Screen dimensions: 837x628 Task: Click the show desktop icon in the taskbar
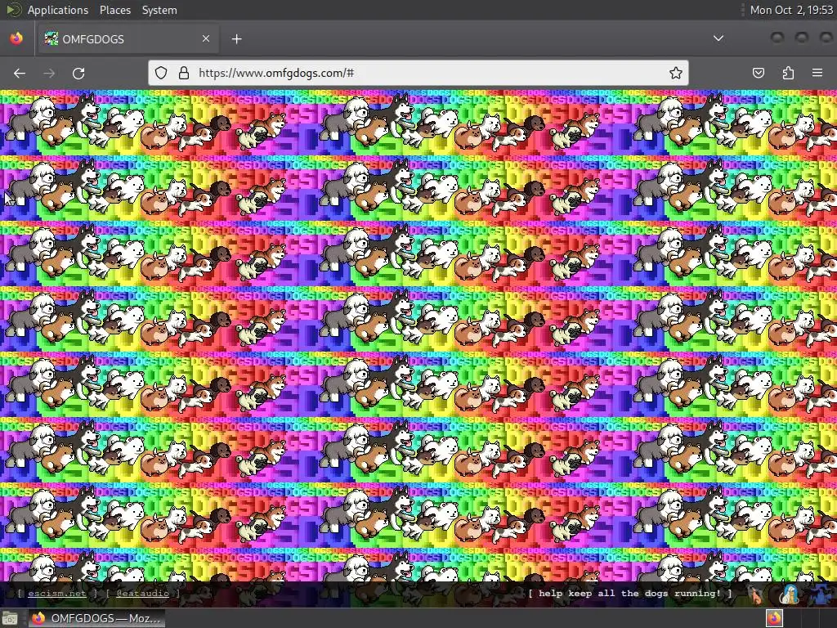[x=10, y=618]
